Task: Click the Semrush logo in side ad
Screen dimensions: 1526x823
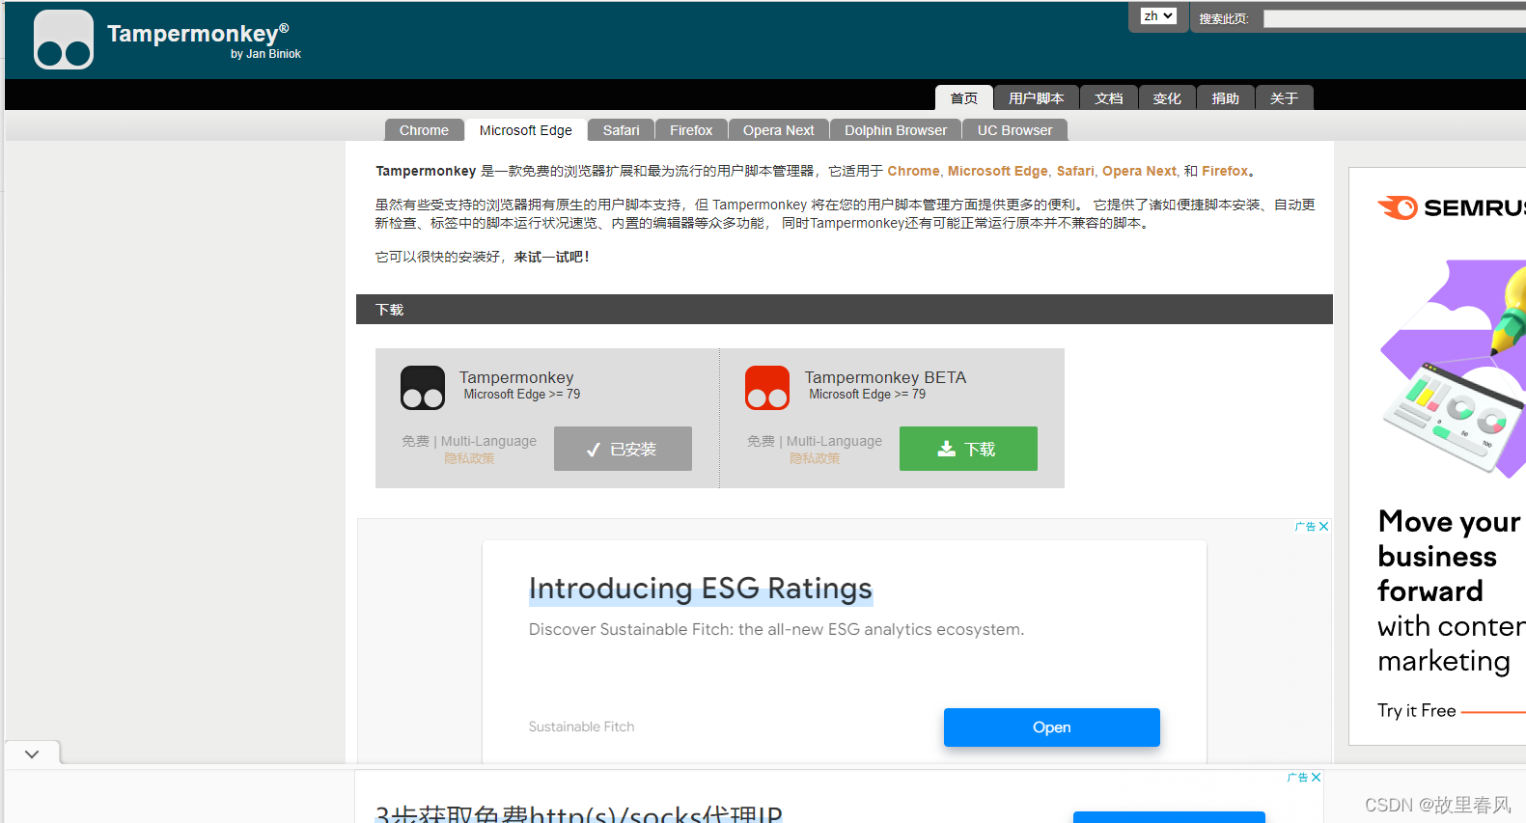Action: point(1451,207)
